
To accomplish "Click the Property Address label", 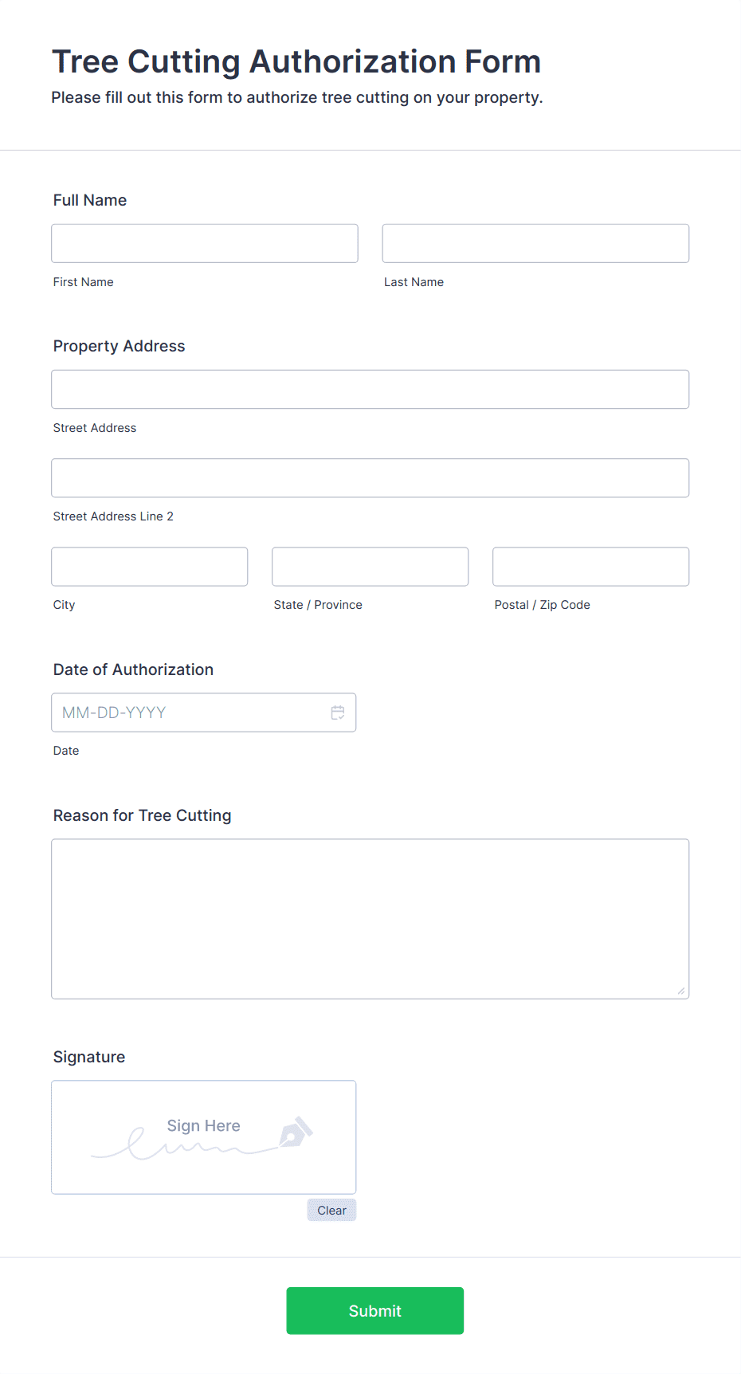I will (x=120, y=346).
